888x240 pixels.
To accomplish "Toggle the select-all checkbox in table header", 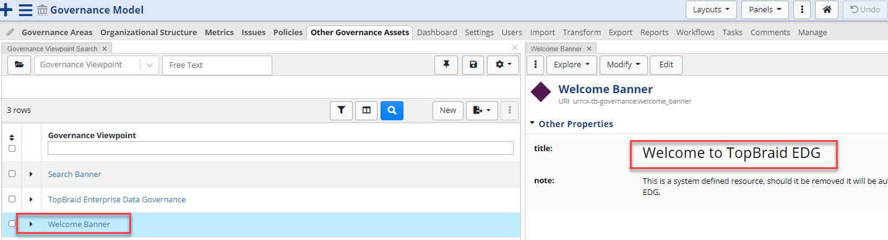I will pyautogui.click(x=12, y=148).
